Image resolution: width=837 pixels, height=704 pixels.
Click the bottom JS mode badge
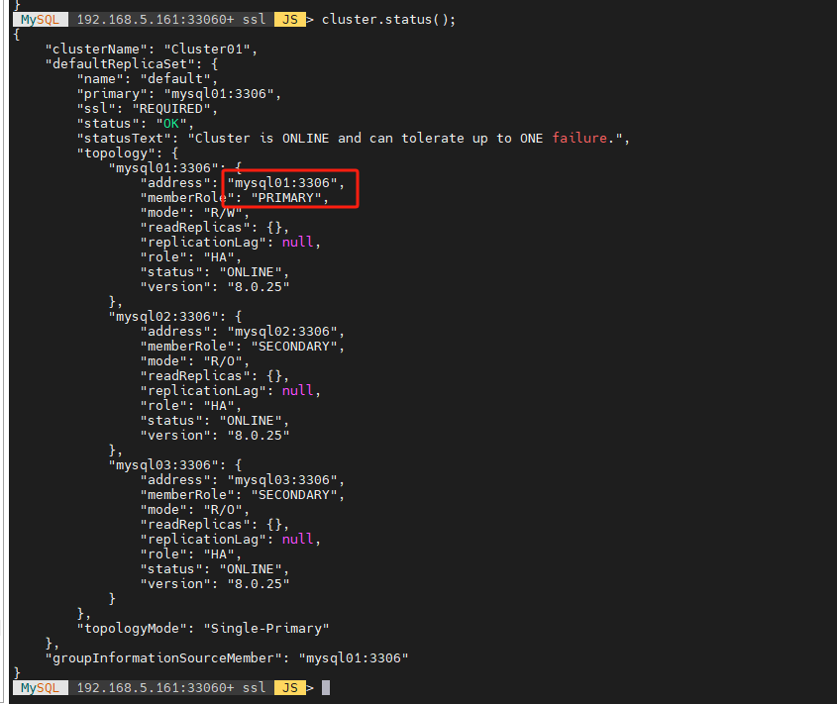coord(290,688)
